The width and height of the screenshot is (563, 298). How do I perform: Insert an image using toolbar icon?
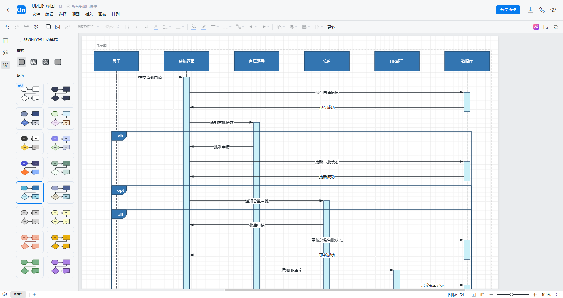(58, 27)
